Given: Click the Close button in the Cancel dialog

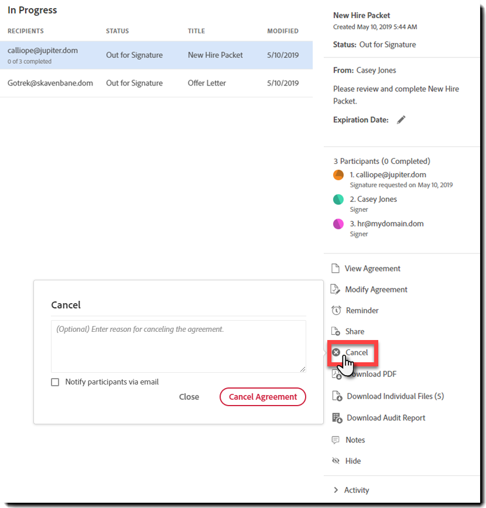Looking at the screenshot, I should 189,397.
